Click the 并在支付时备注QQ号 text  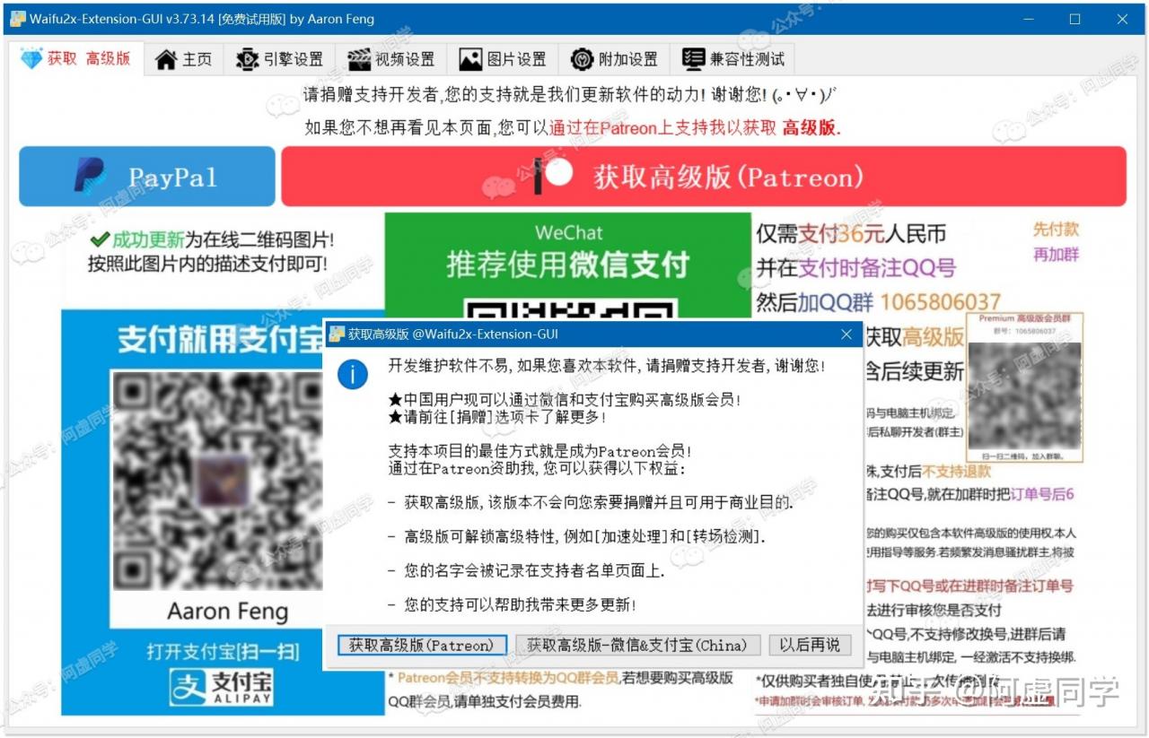pyautogui.click(x=855, y=267)
